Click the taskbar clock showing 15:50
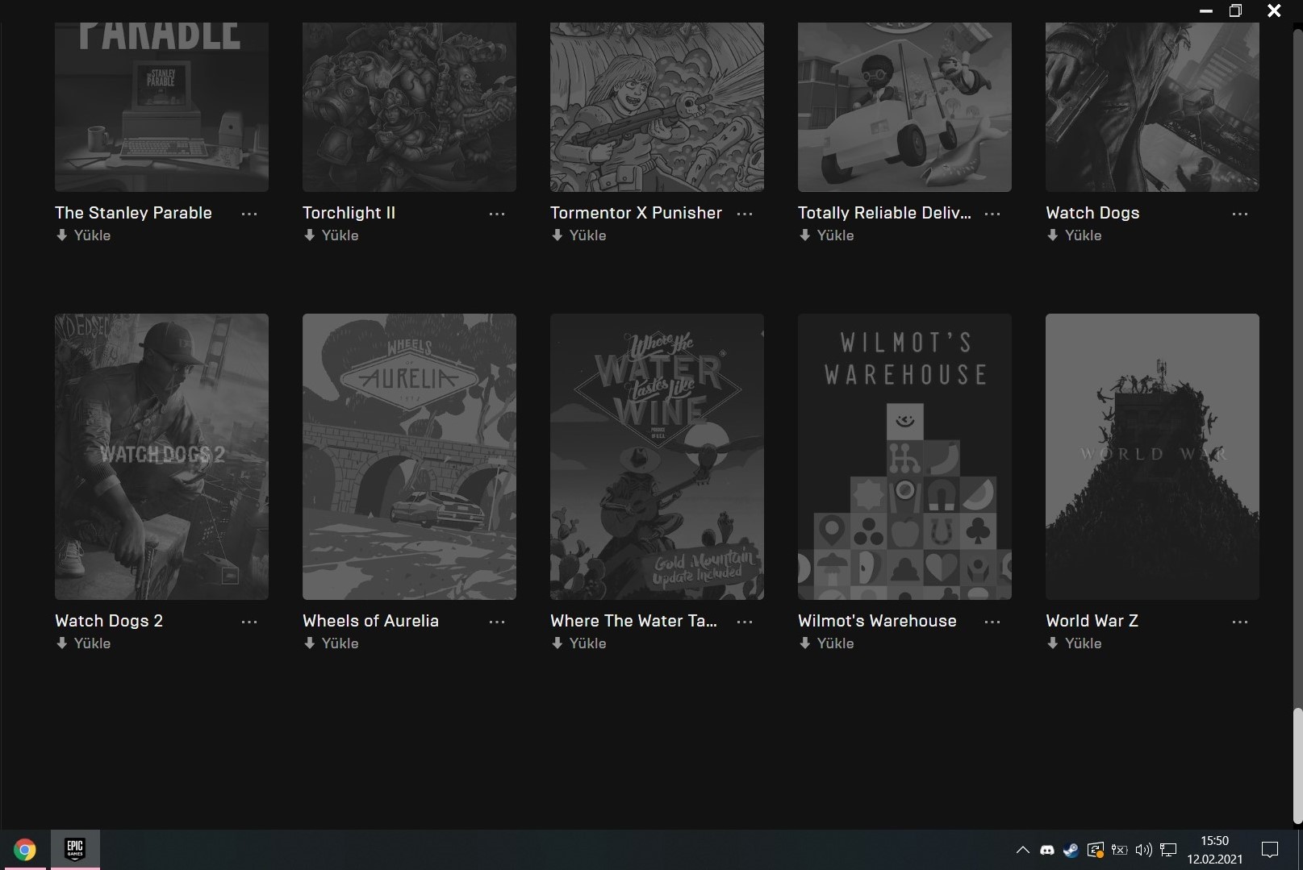 tap(1214, 850)
